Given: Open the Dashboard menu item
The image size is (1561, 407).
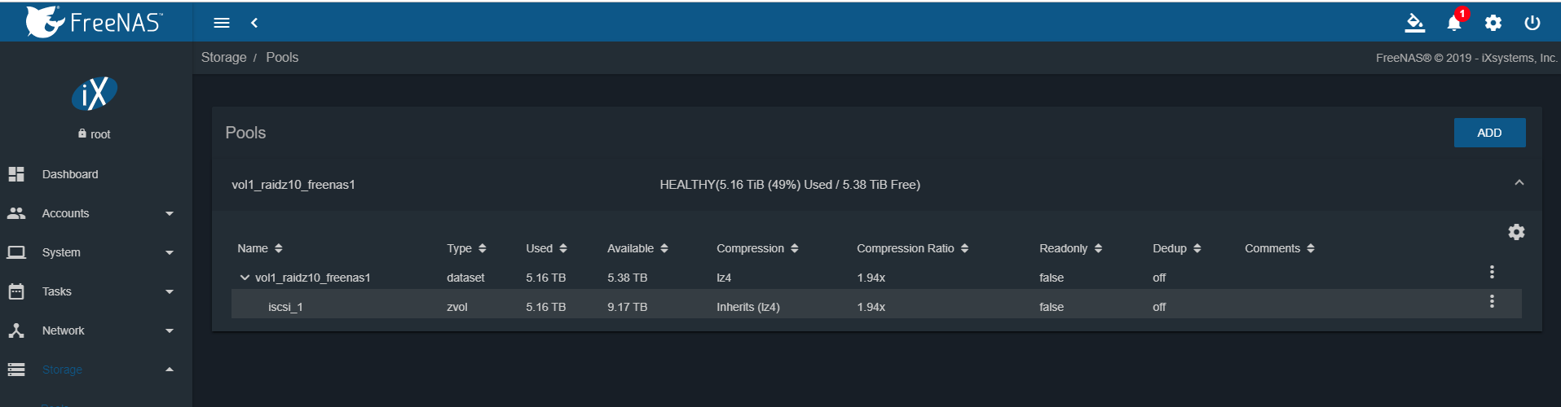Looking at the screenshot, I should (70, 174).
